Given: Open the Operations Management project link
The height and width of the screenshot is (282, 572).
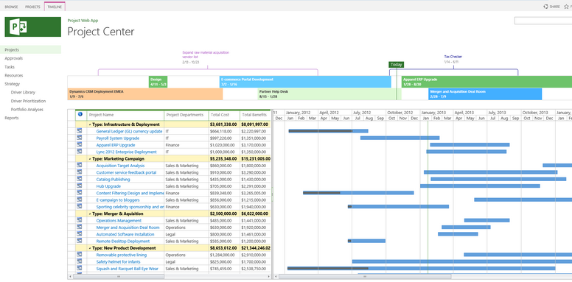Looking at the screenshot, I should pyautogui.click(x=119, y=220).
